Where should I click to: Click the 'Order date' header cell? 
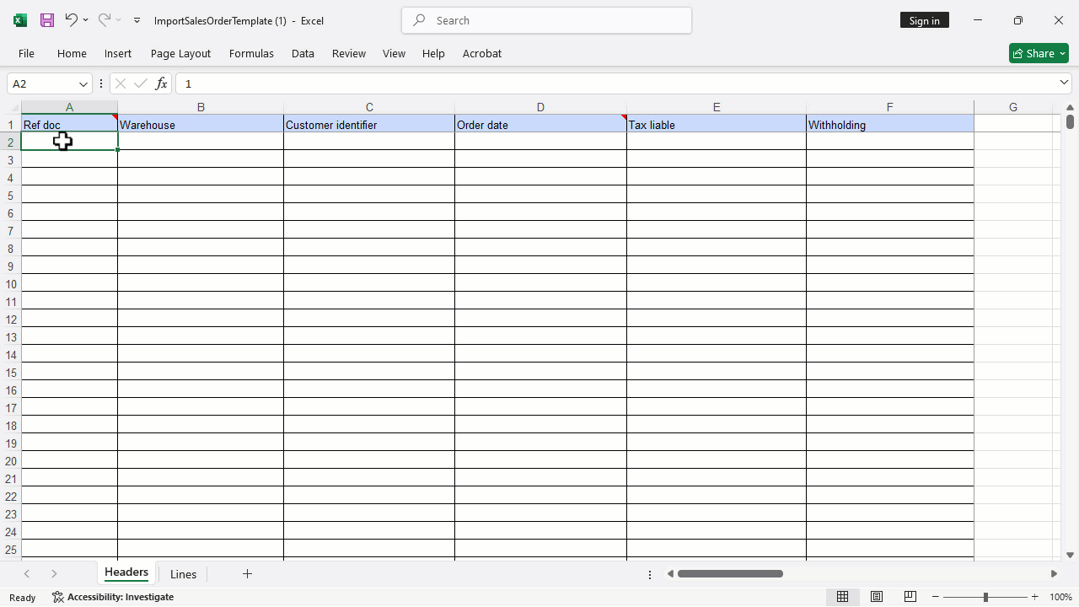click(x=540, y=124)
